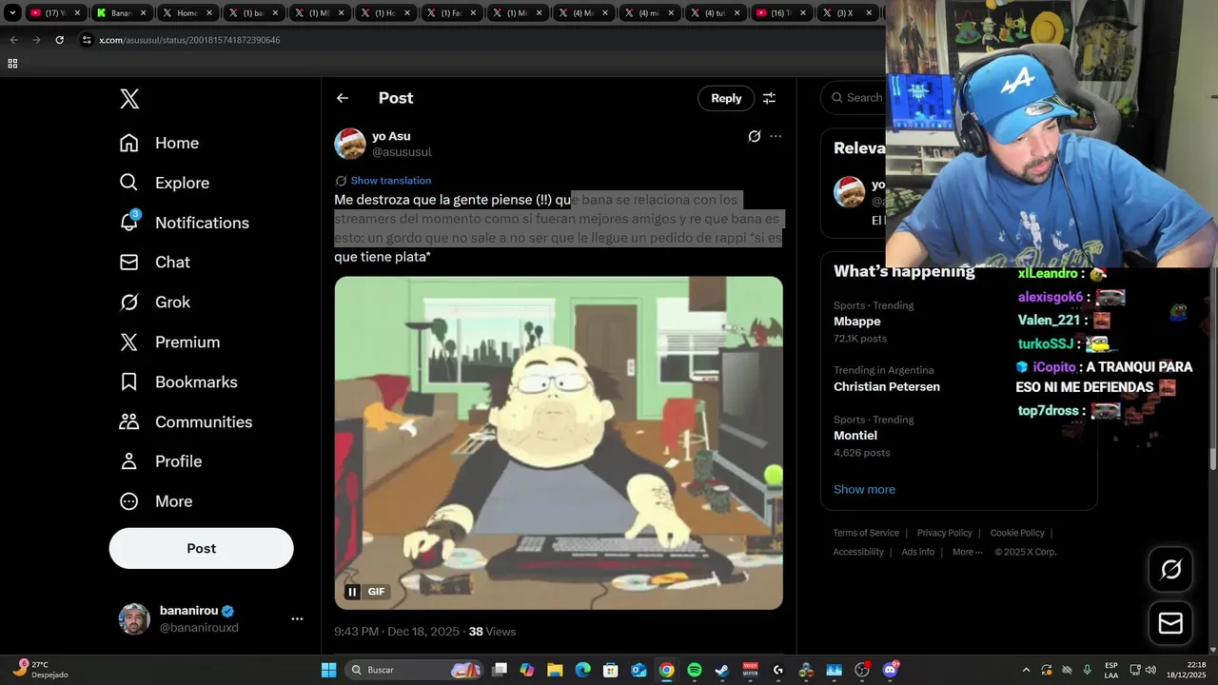Open Bookmarks in the sidebar
The image size is (1218, 685).
pos(178,382)
